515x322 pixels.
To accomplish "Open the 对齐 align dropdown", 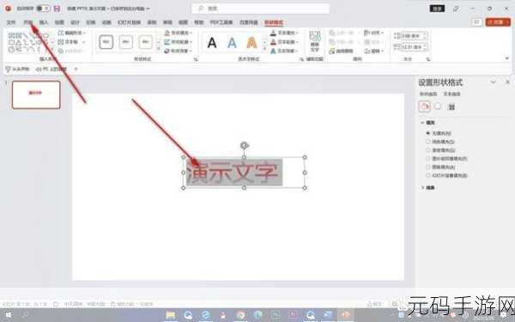I will (373, 33).
